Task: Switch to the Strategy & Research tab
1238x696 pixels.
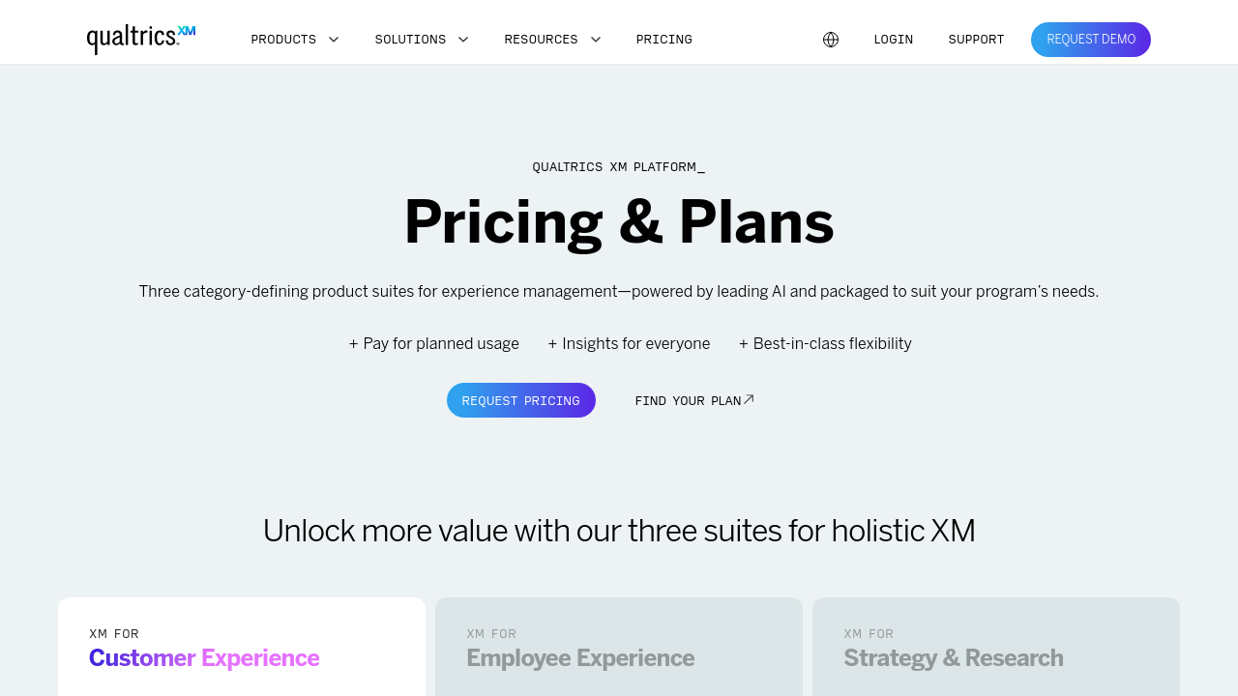Action: click(953, 657)
